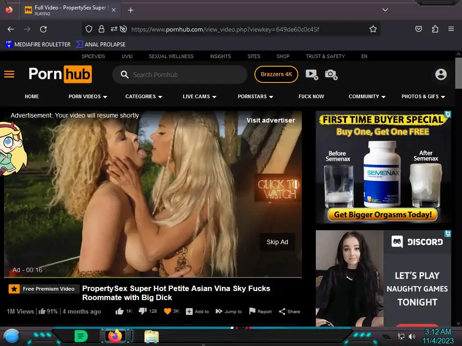Open the SEXUAL WELLNESS top link
462x346 pixels.
[x=171, y=56]
